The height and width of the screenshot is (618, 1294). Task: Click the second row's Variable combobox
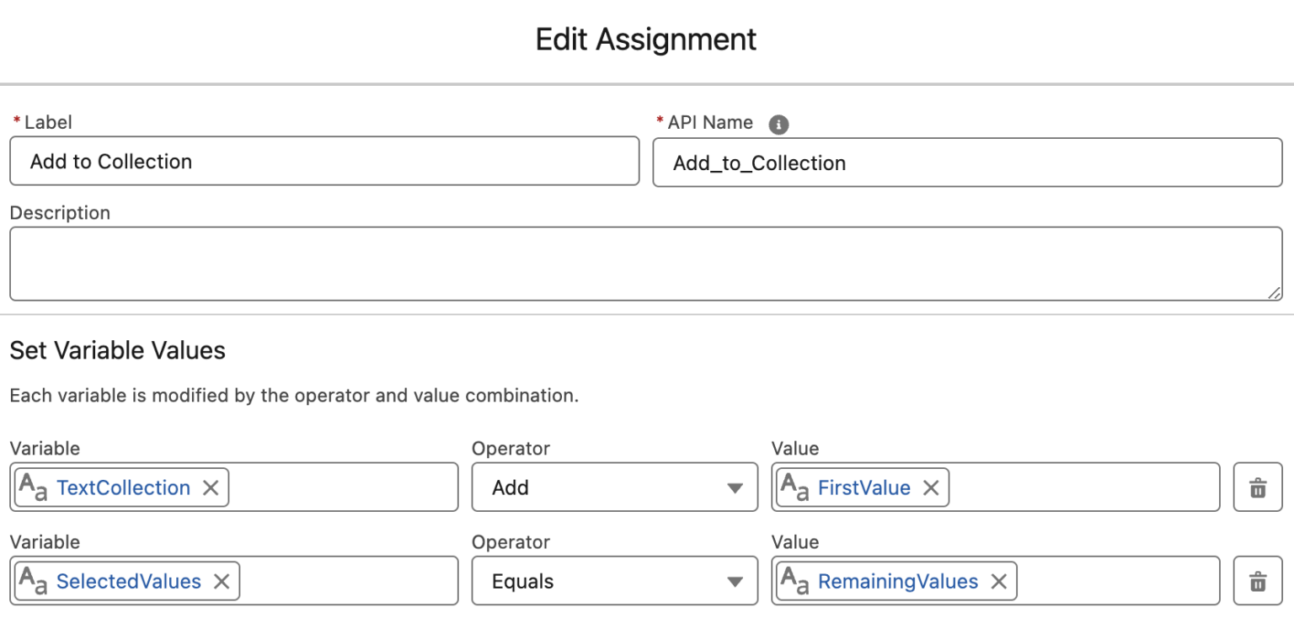[x=354, y=580]
